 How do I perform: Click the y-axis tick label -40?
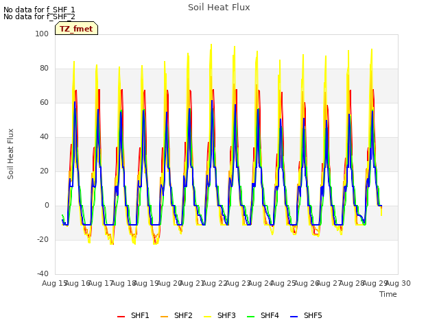43,273
